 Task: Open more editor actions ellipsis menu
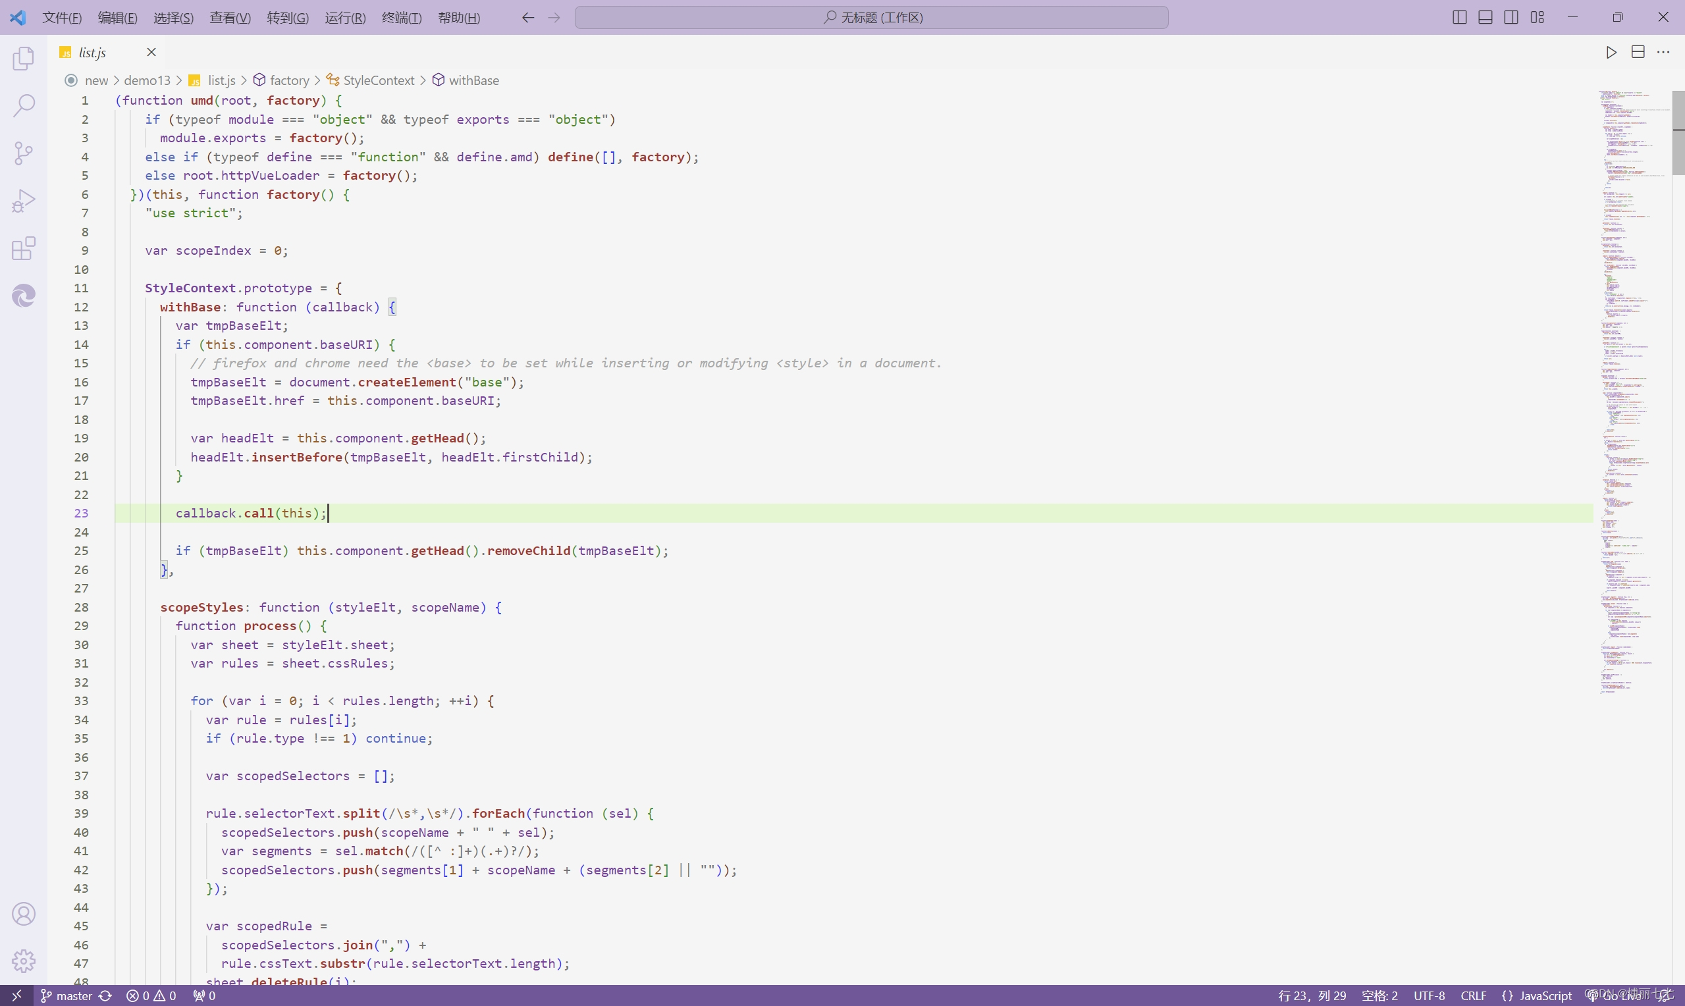pos(1663,52)
